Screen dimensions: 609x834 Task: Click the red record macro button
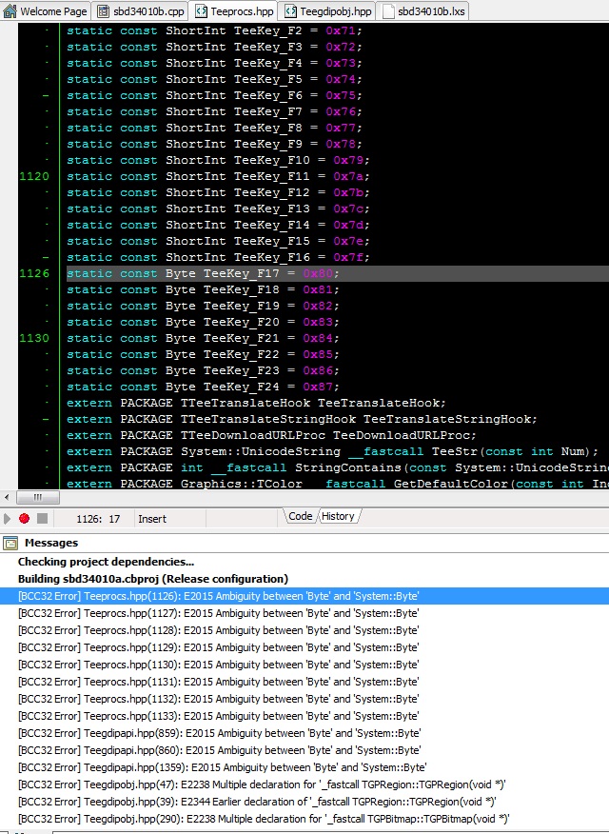25,518
